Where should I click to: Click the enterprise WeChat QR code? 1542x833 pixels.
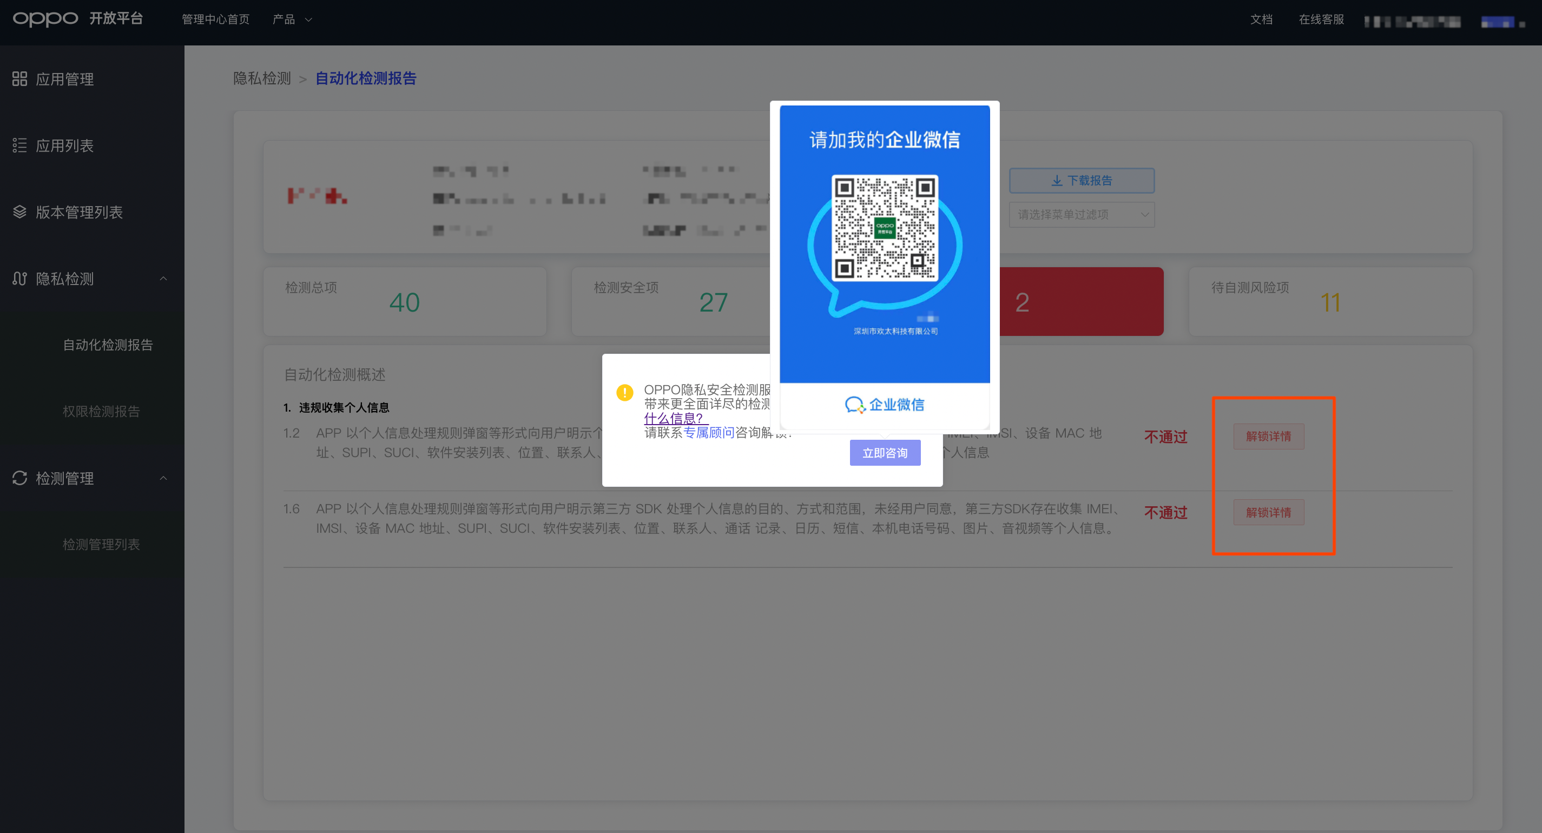pos(884,229)
